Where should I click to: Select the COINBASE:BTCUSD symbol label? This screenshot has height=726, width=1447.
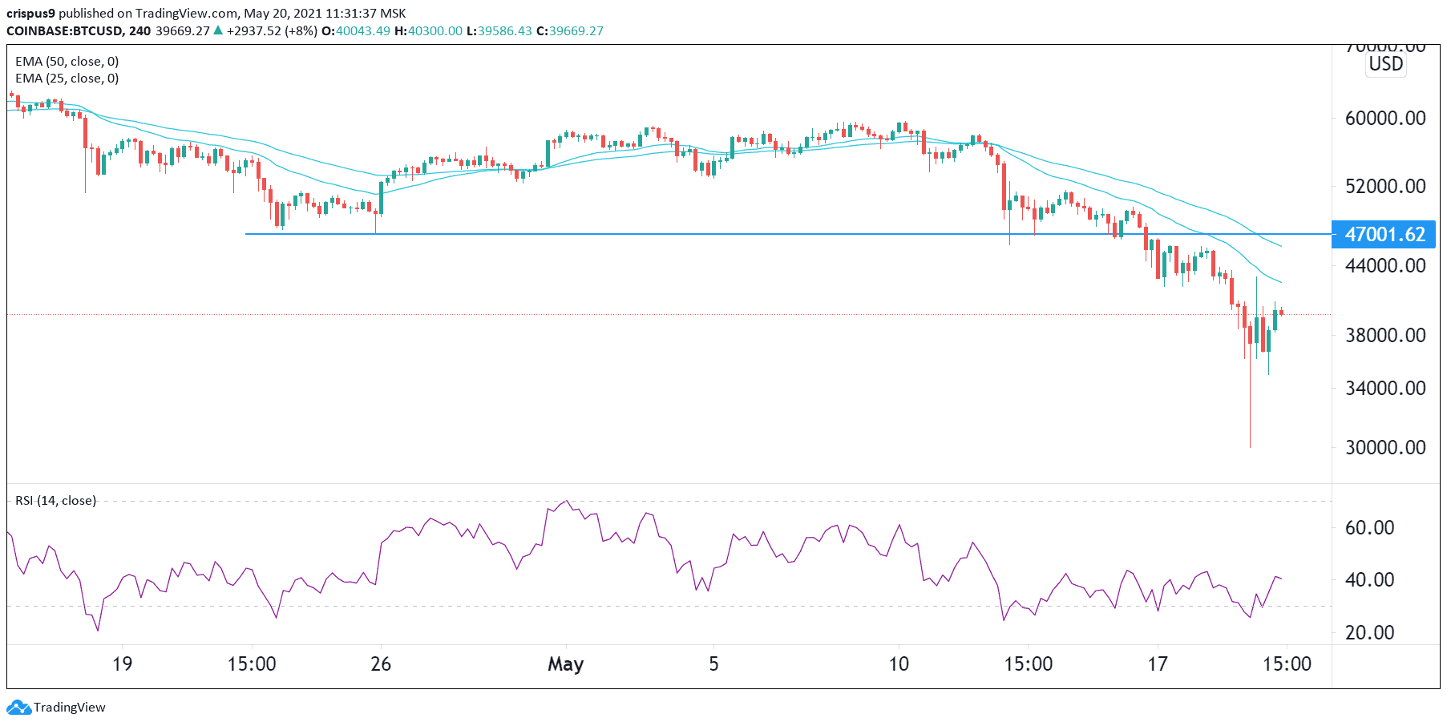coord(64,31)
